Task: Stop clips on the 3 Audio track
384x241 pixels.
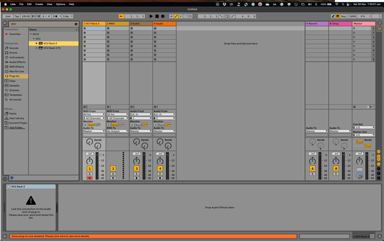Action: tap(131, 107)
